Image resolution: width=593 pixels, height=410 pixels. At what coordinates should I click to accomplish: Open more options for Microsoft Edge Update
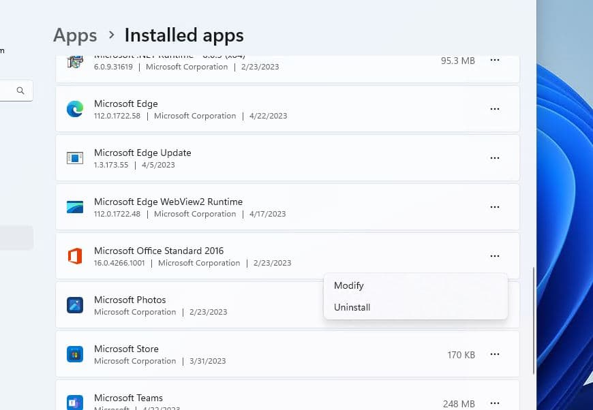495,158
